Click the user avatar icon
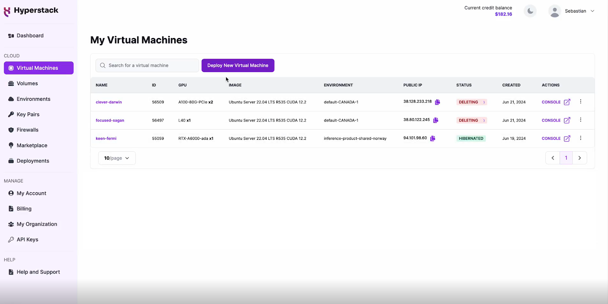This screenshot has width=608, height=304. pos(555,11)
